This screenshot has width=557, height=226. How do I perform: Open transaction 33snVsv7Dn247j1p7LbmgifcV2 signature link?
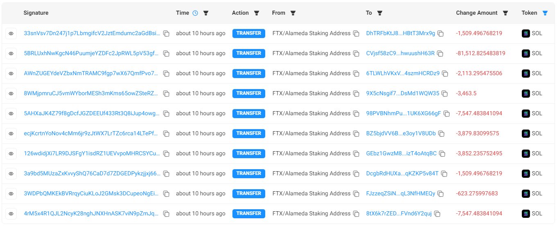[x=92, y=34]
